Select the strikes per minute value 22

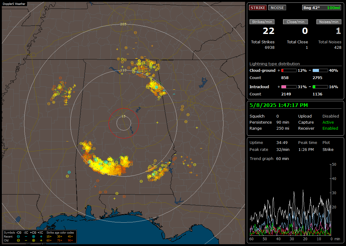268,31
